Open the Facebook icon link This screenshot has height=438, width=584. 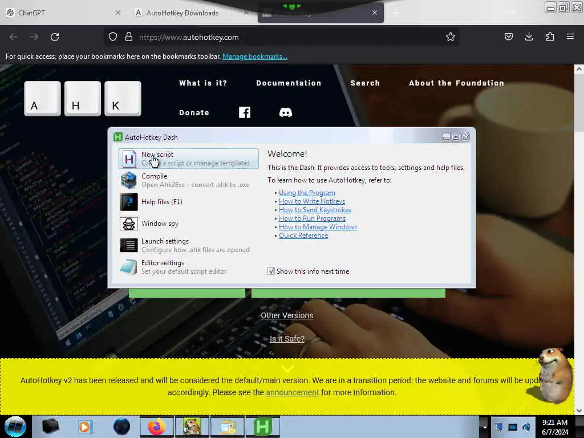tap(245, 112)
